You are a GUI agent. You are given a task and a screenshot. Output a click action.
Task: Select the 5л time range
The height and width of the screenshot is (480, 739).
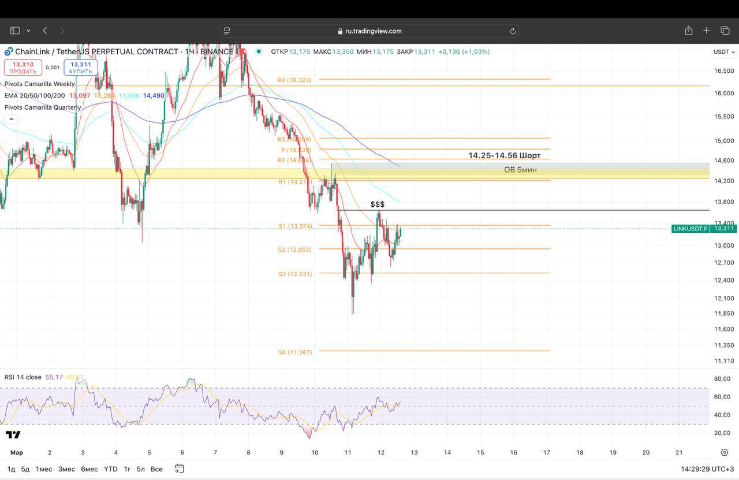[x=141, y=469]
